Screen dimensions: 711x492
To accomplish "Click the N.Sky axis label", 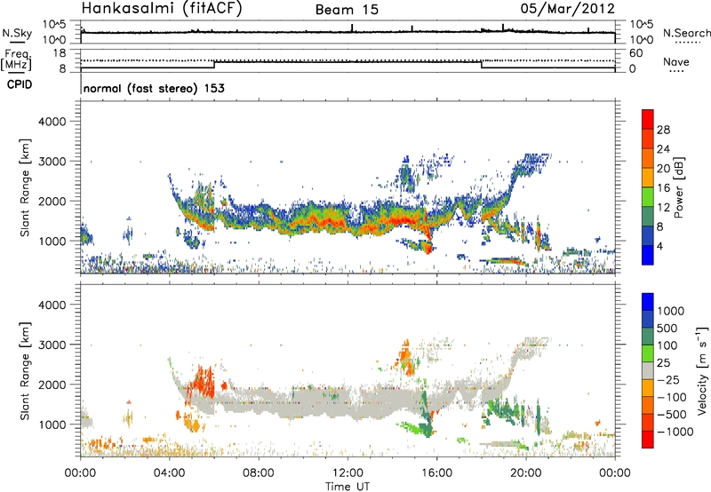I will coord(17,33).
